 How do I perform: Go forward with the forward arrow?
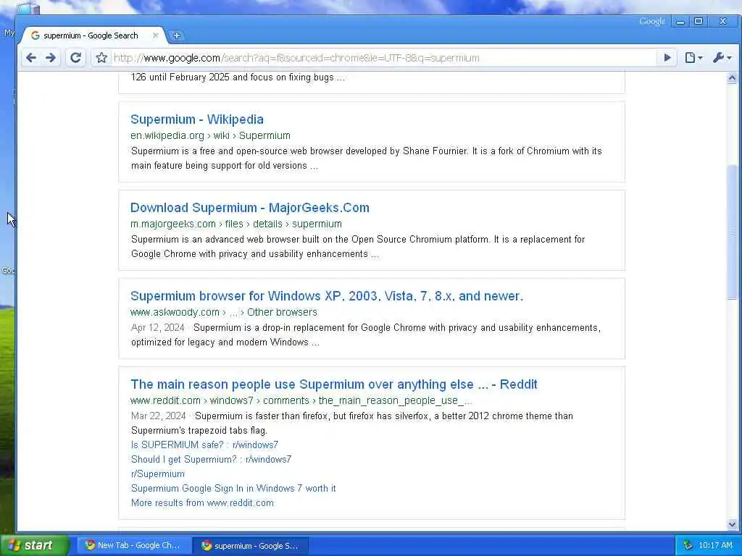(51, 58)
